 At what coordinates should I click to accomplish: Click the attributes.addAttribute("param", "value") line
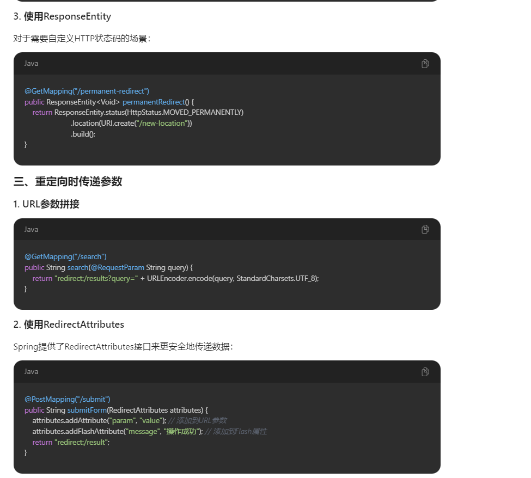pyautogui.click(x=130, y=420)
